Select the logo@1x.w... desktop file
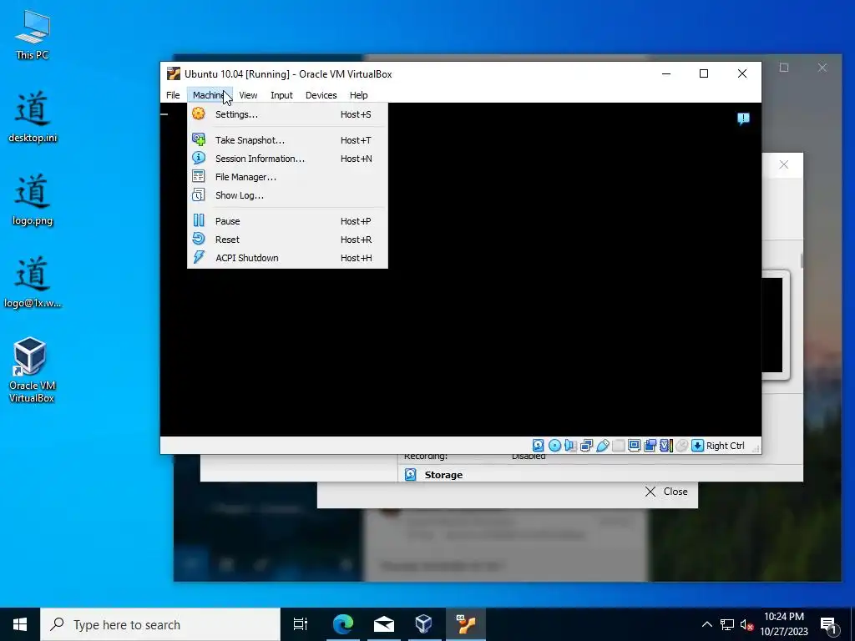Screen dimensions: 855x641 33,282
